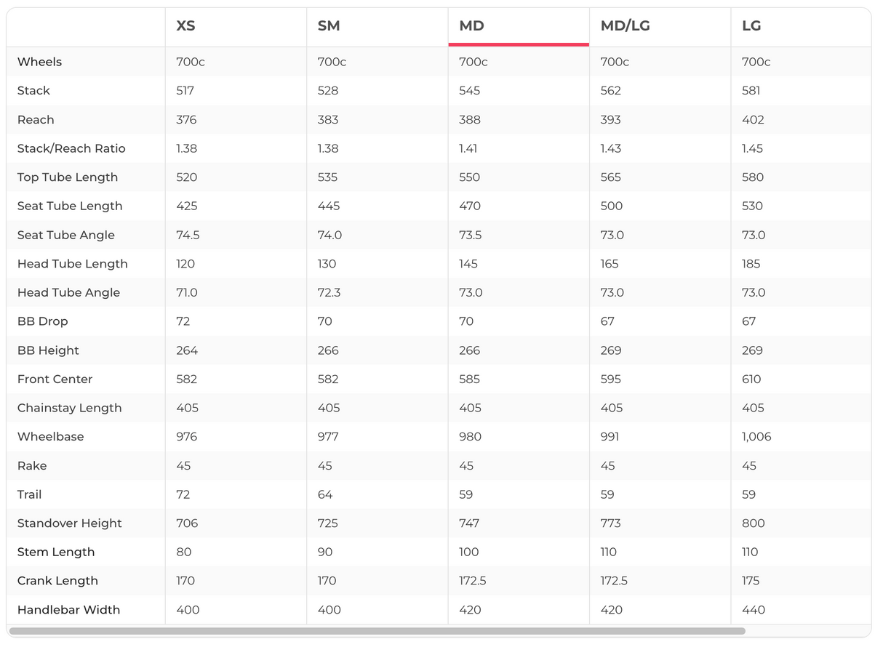Image resolution: width=883 pixels, height=647 pixels.
Task: Select the MD reach value 388
Action: pos(470,120)
